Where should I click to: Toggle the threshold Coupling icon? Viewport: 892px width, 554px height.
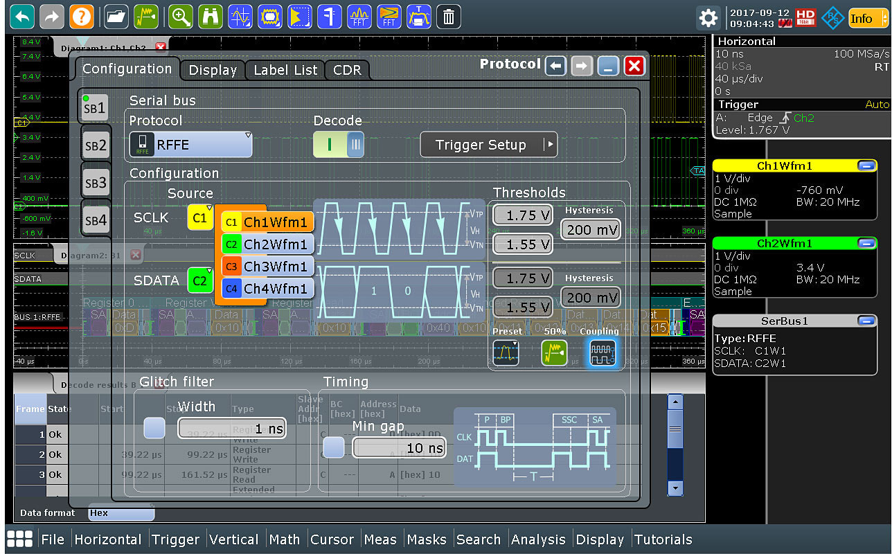tap(602, 353)
